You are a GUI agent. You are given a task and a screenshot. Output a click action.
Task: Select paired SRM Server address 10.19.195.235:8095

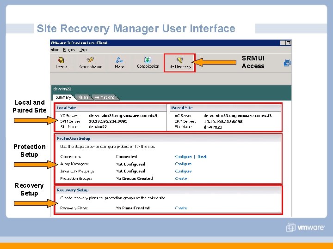(223, 122)
